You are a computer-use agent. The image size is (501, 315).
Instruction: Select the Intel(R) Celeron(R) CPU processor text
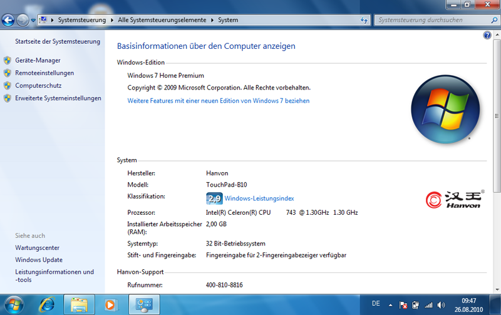[x=239, y=213]
